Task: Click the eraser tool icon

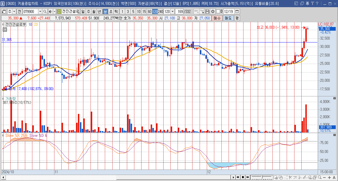Action: (310, 177)
